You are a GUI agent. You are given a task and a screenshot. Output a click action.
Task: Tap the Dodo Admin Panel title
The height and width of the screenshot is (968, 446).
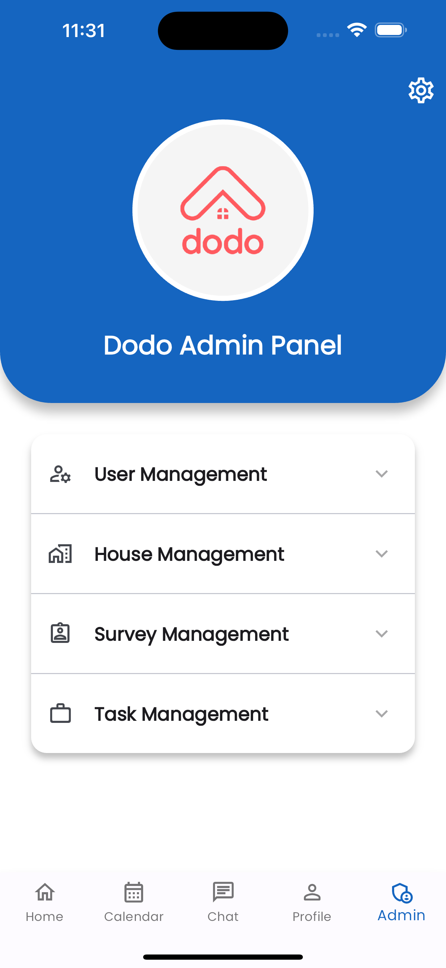[x=223, y=345]
